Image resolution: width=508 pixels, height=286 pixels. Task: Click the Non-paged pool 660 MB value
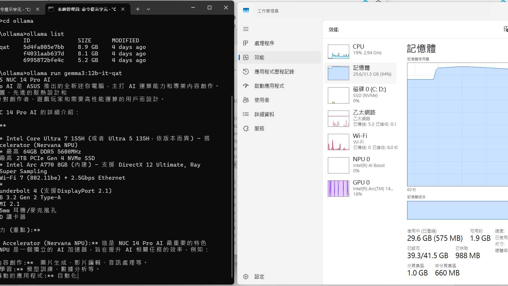447,273
